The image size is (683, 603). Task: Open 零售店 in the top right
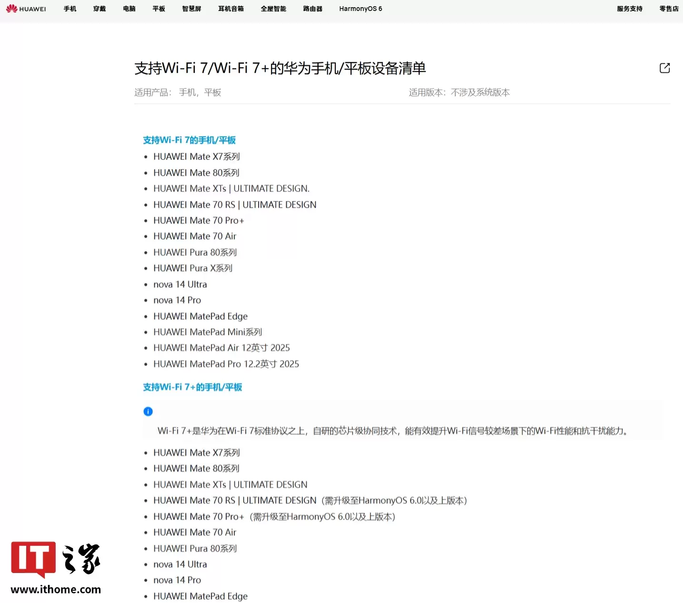point(669,9)
